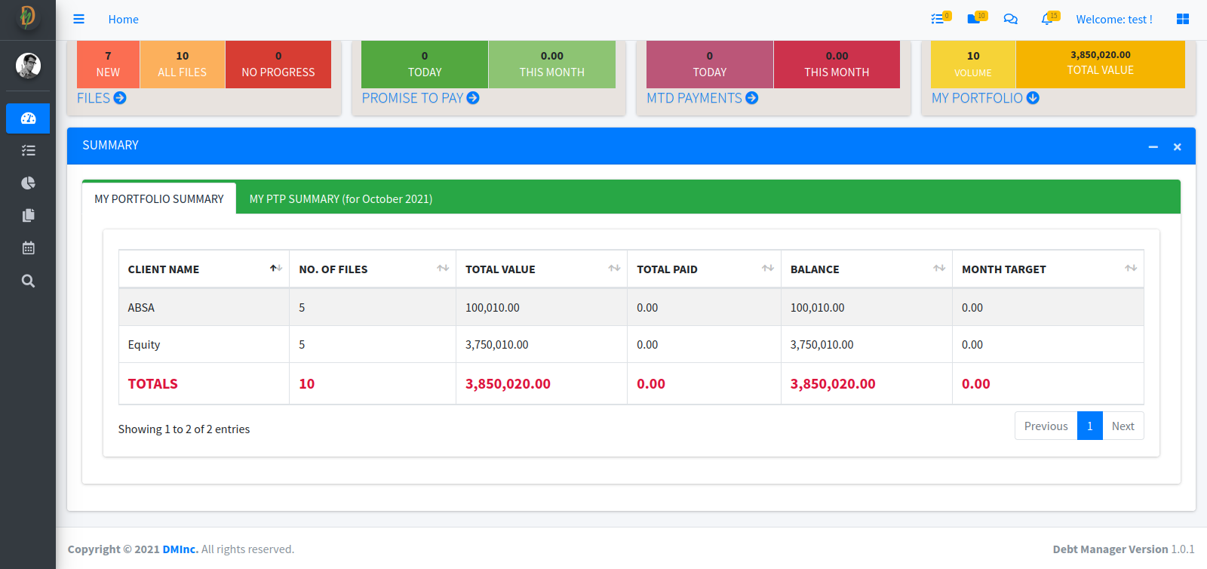Open the calendar icon in sidebar
1207x569 pixels.
[28, 248]
